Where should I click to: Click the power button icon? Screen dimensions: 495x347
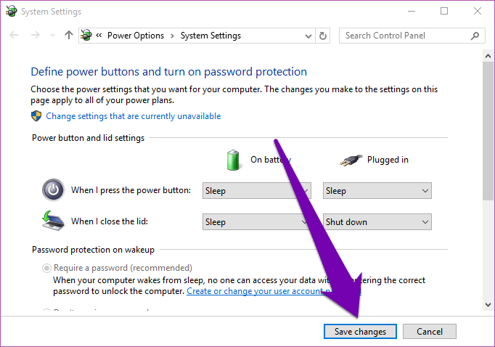click(54, 190)
